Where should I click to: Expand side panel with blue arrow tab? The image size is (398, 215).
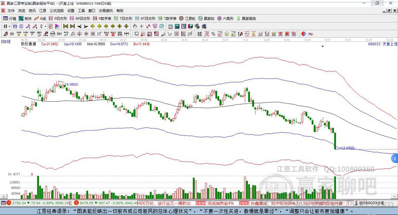tap(395, 159)
